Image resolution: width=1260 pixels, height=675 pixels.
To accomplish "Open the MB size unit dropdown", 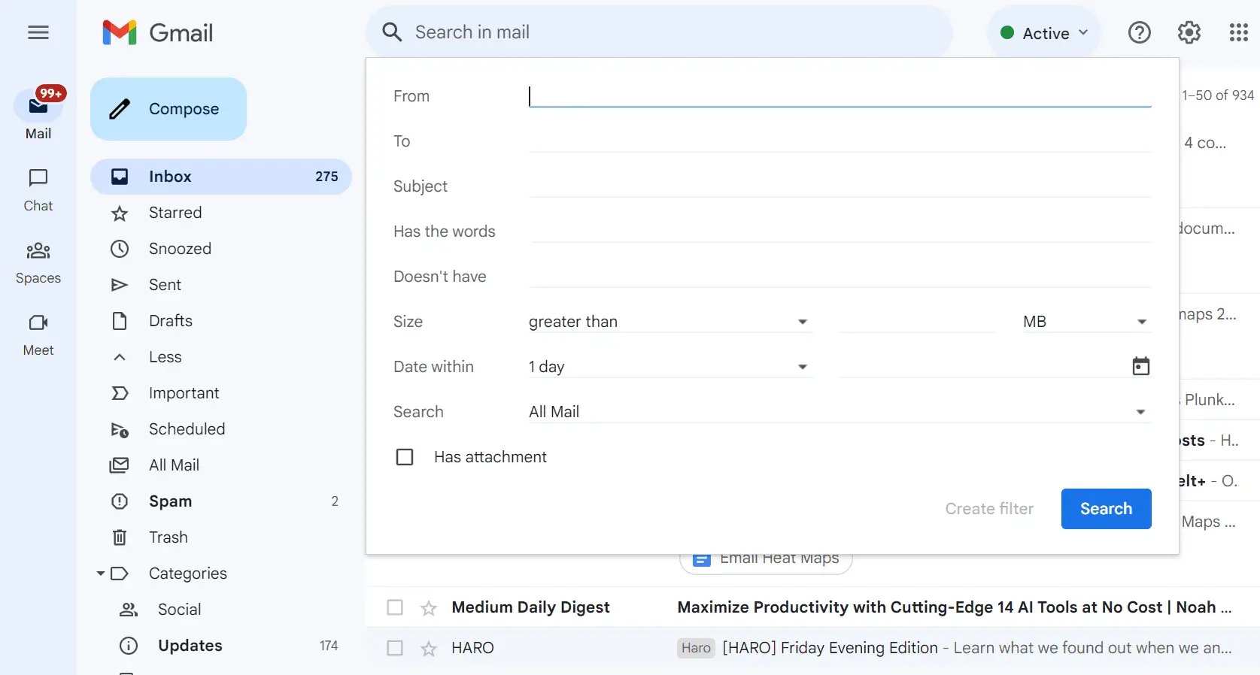I will (x=1084, y=322).
